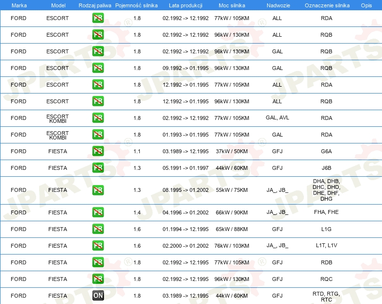
Task: Click the ON diesel icon in the Fiesta RTD row
Action: click(98, 296)
